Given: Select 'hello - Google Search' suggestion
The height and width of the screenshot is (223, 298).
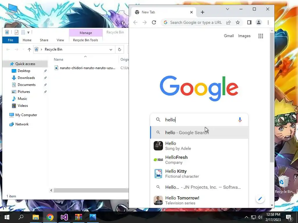Looking at the screenshot, I should coord(199,132).
